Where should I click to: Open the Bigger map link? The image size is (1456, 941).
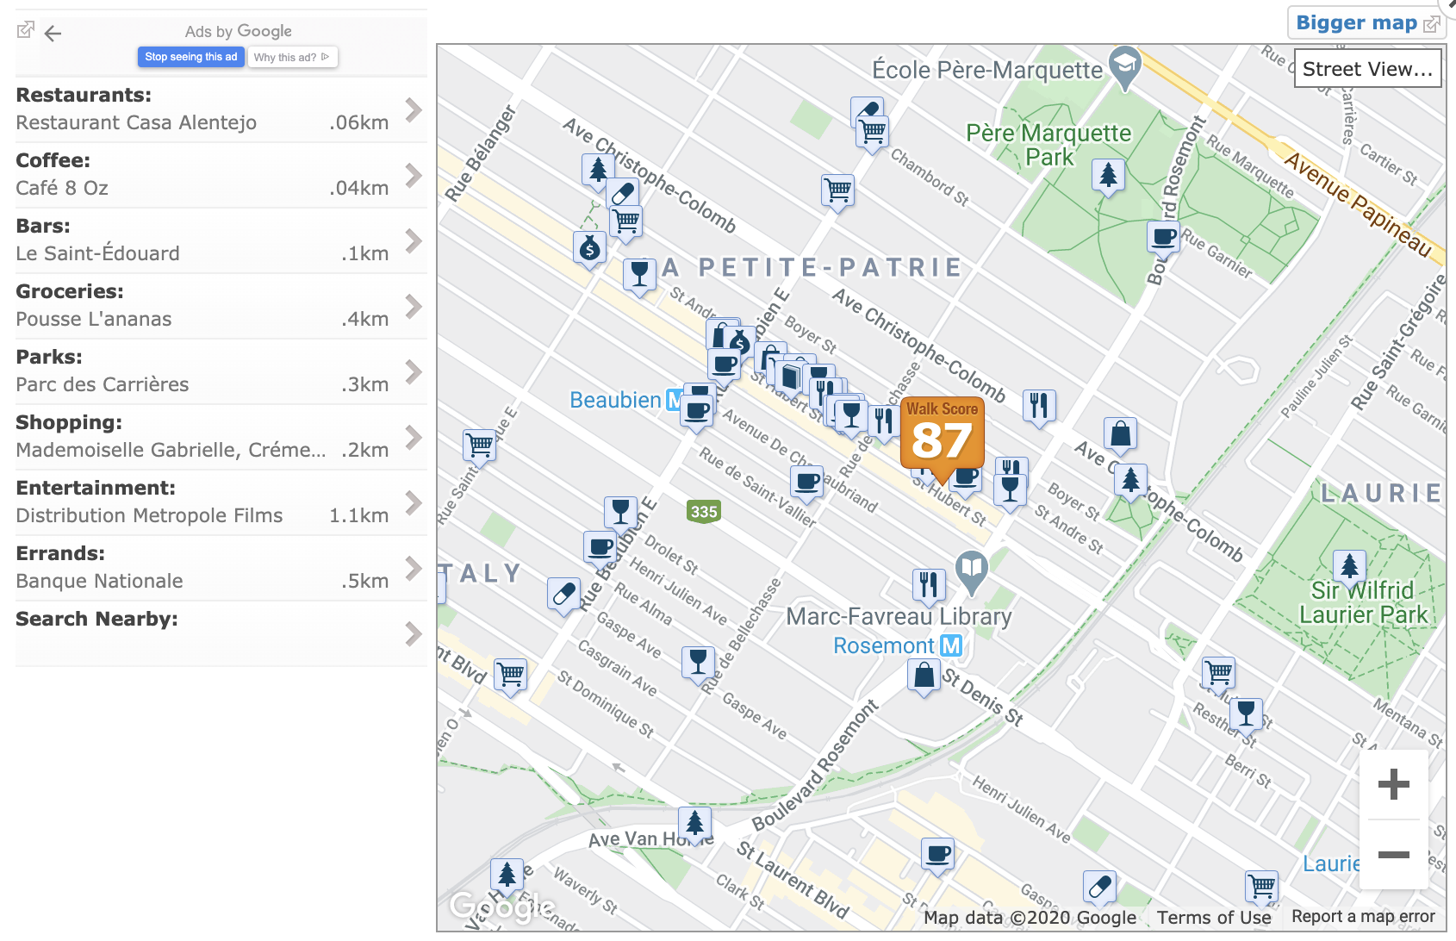(x=1366, y=23)
